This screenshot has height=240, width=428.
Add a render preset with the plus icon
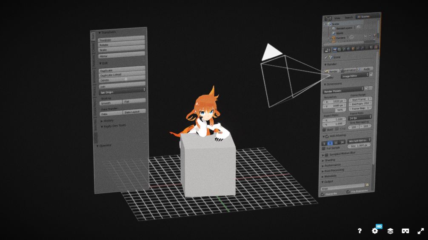366,89
